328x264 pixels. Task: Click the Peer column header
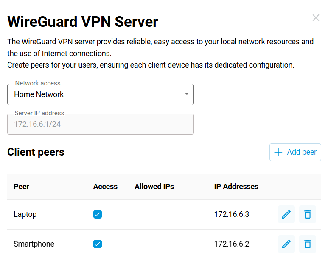click(21, 186)
